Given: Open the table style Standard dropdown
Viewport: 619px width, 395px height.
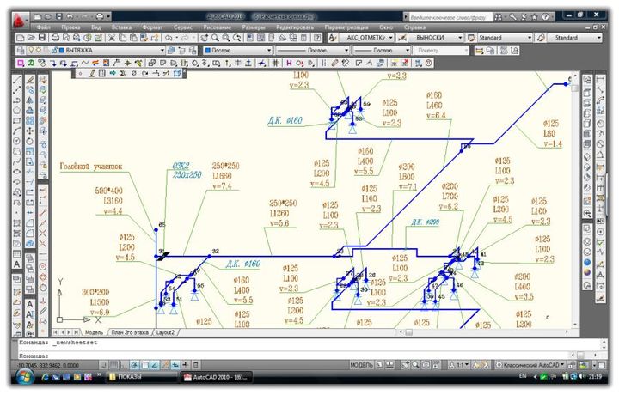Looking at the screenshot, I should [530, 38].
